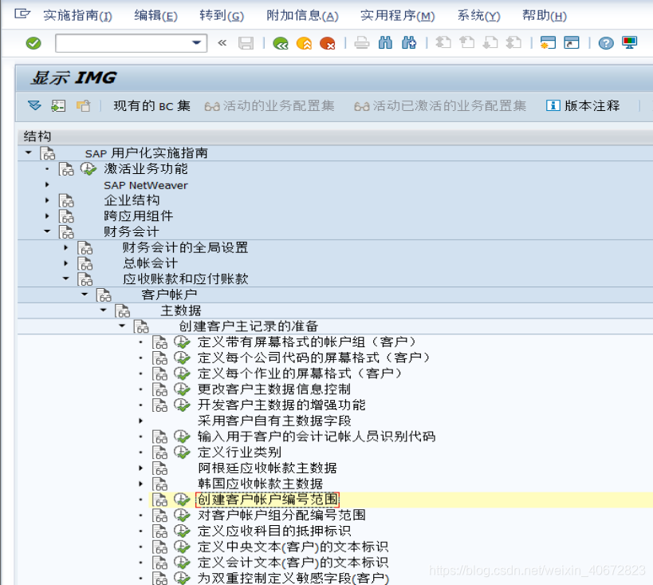
Task: Click the collapse command field double-arrow
Action: (x=222, y=43)
